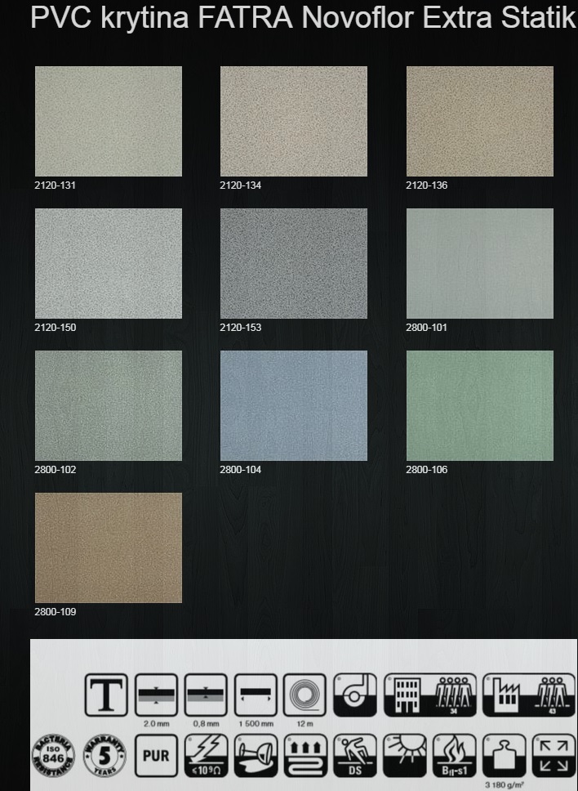This screenshot has height=791, width=578.
Task: Click the spilled glass stain resistance icon
Action: click(x=256, y=756)
